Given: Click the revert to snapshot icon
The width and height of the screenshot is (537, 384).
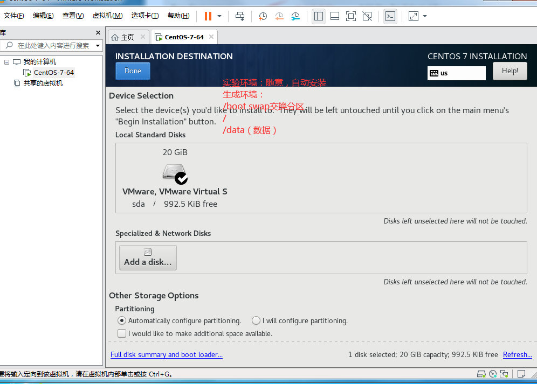Looking at the screenshot, I should 279,16.
